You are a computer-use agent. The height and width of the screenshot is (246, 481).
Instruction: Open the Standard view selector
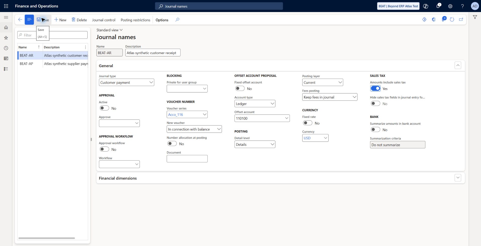(x=109, y=30)
